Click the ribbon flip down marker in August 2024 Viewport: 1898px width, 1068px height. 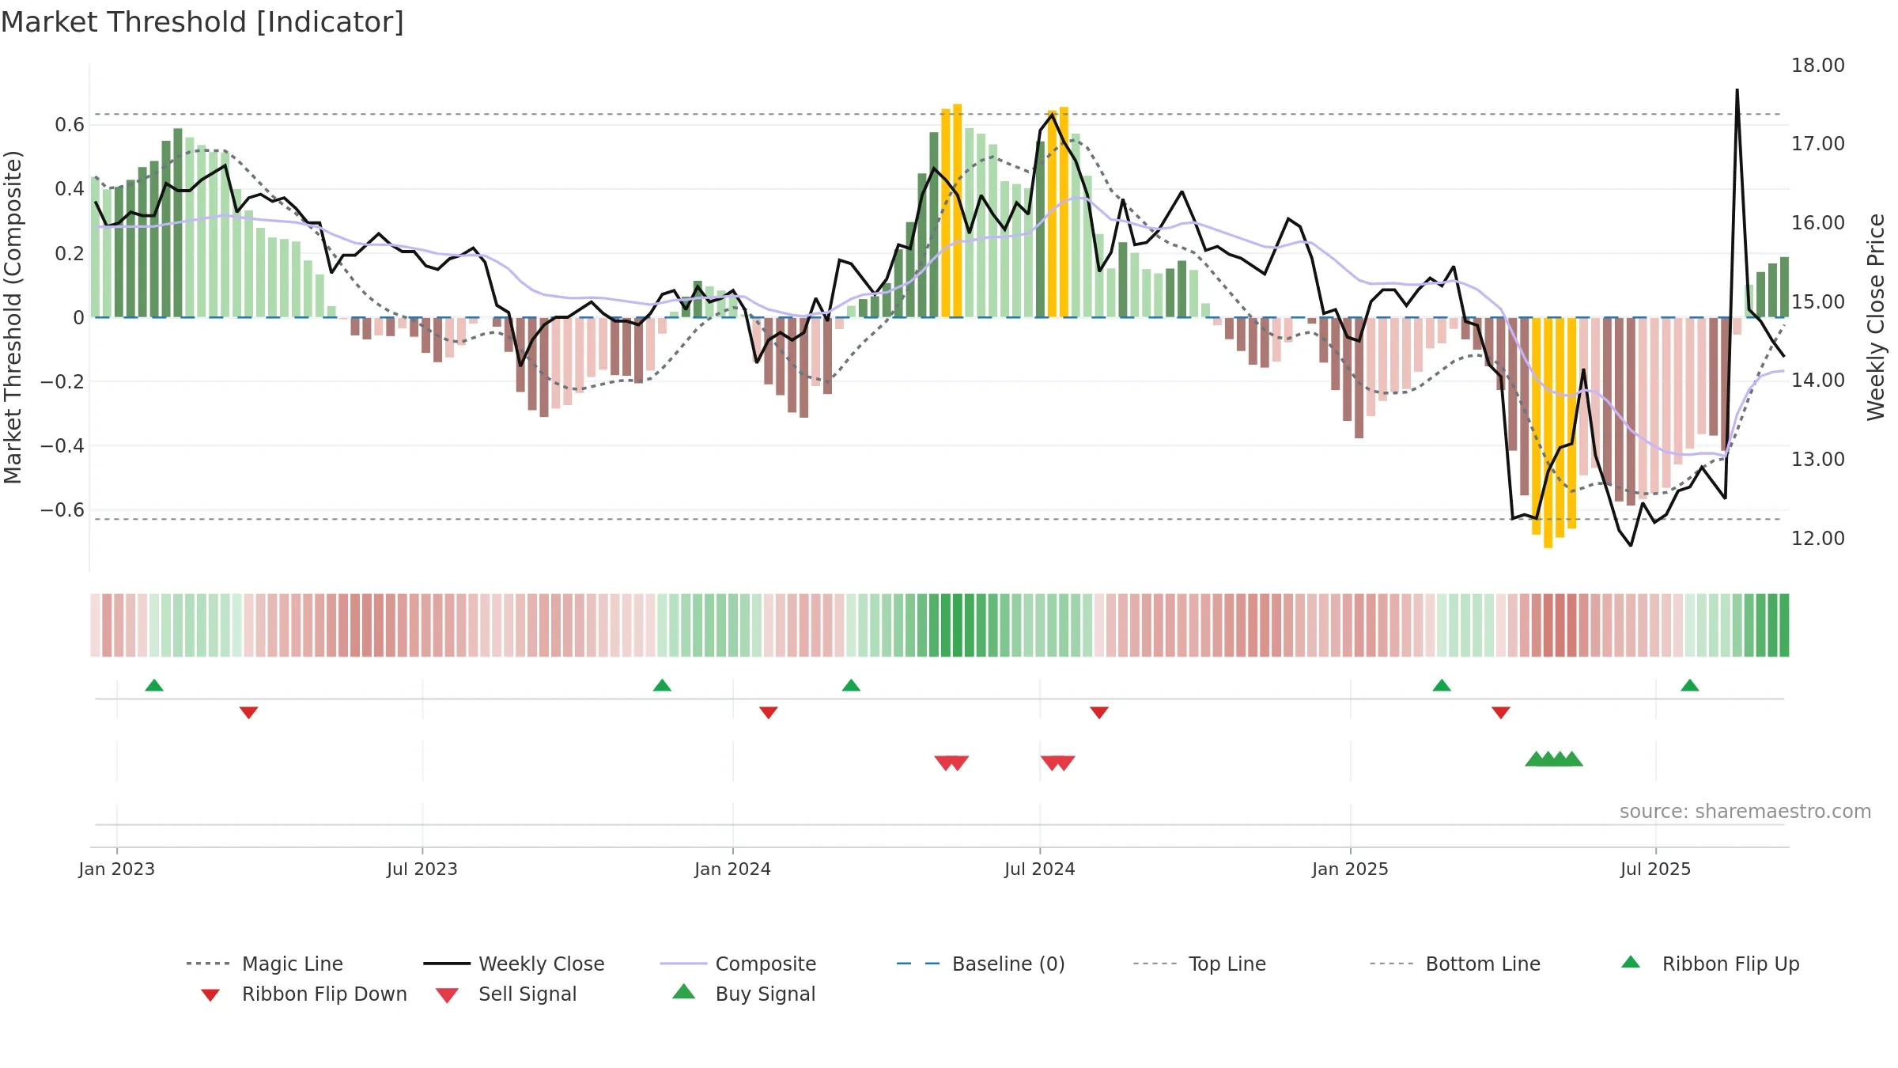pos(1099,713)
